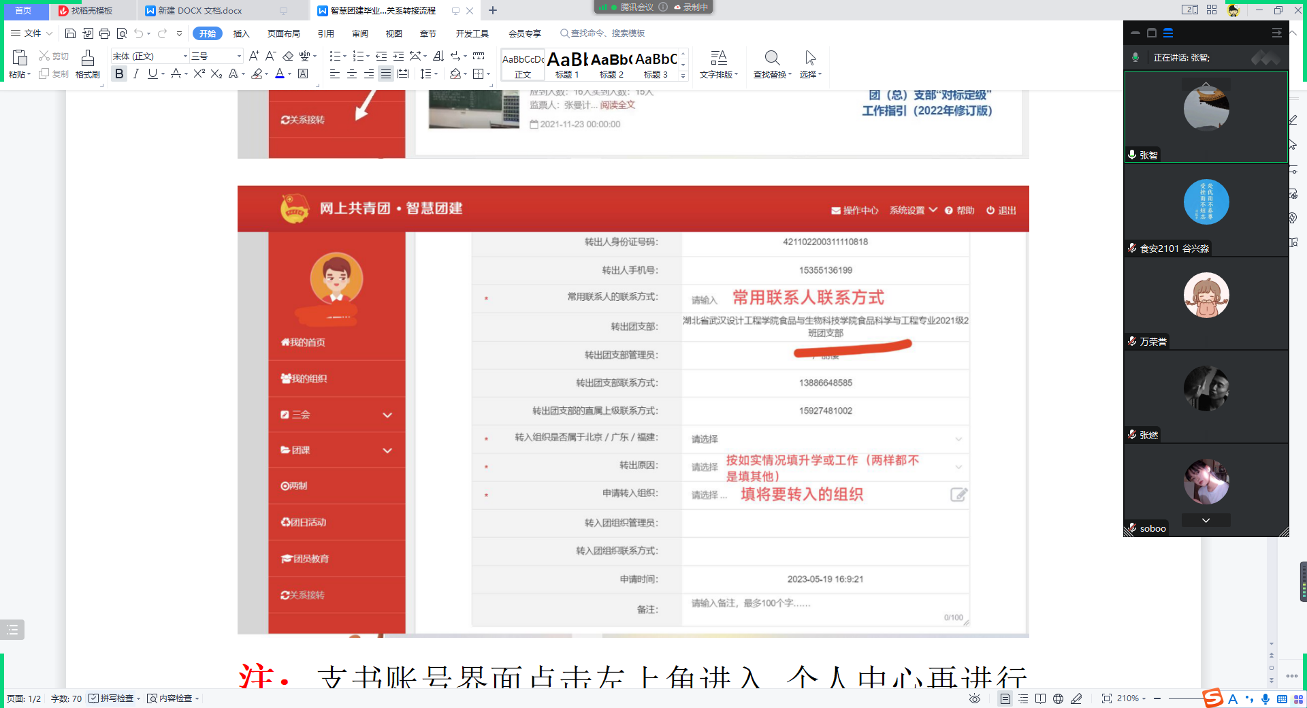Toggle Italic formatting

(x=136, y=74)
